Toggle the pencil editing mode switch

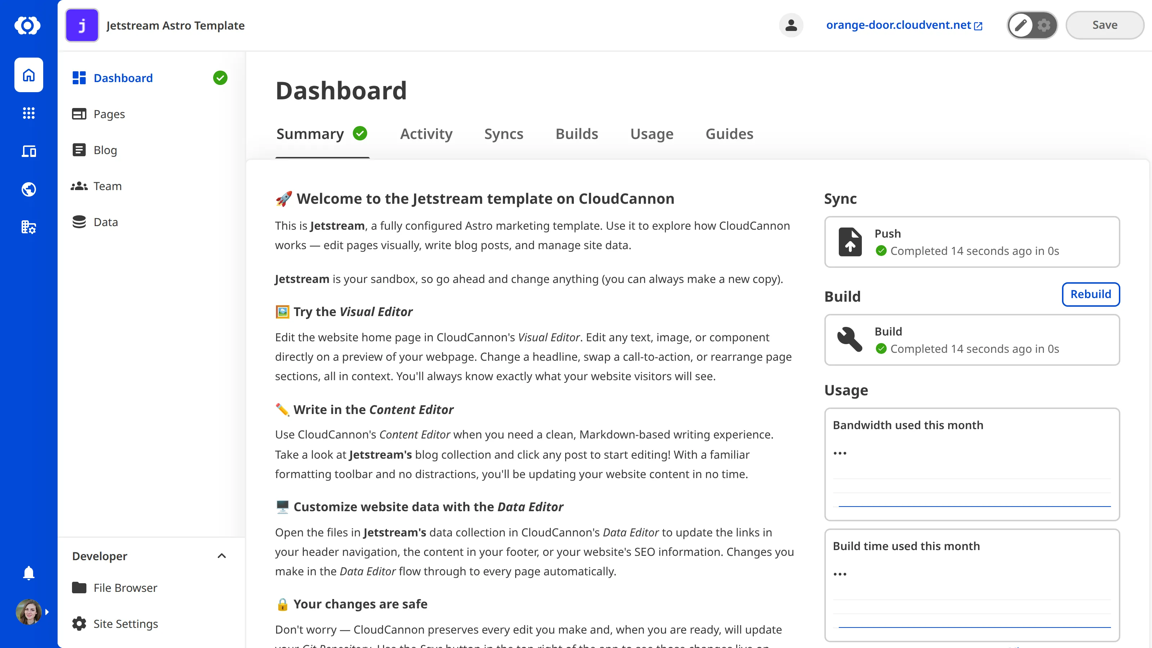coord(1021,25)
